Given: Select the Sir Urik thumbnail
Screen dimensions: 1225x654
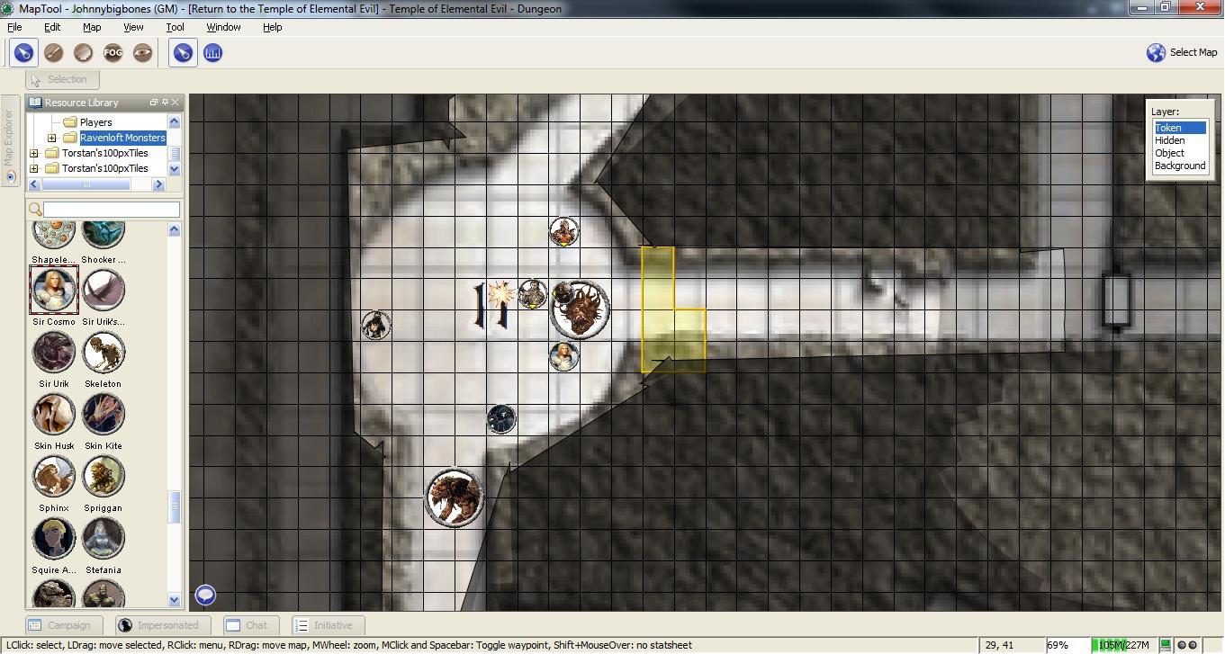Looking at the screenshot, I should pyautogui.click(x=54, y=352).
